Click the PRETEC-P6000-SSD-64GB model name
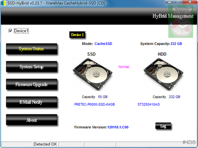198x148 pixels. 94,104
